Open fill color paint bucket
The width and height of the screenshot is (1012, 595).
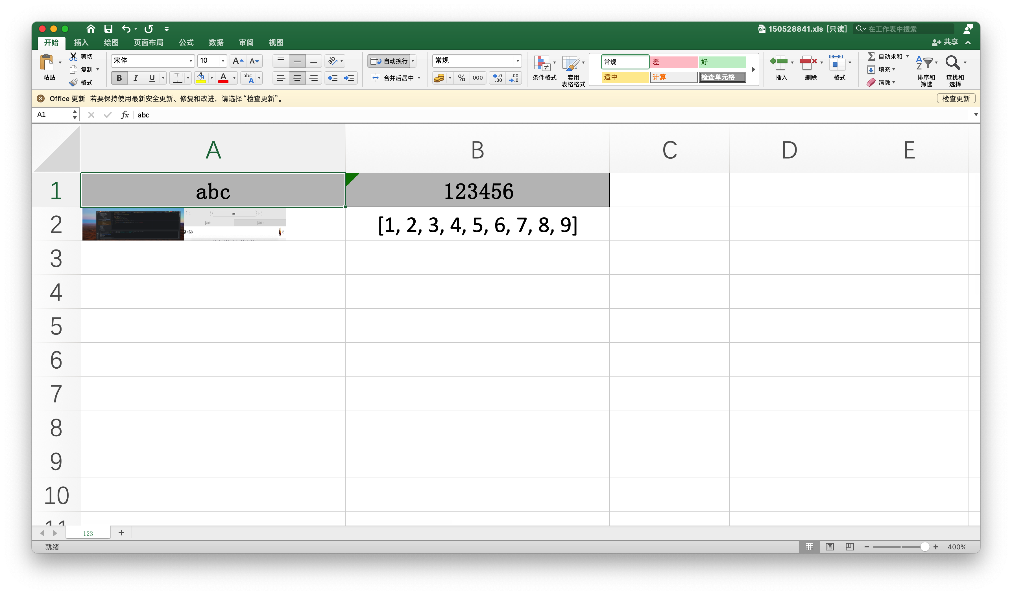(201, 78)
